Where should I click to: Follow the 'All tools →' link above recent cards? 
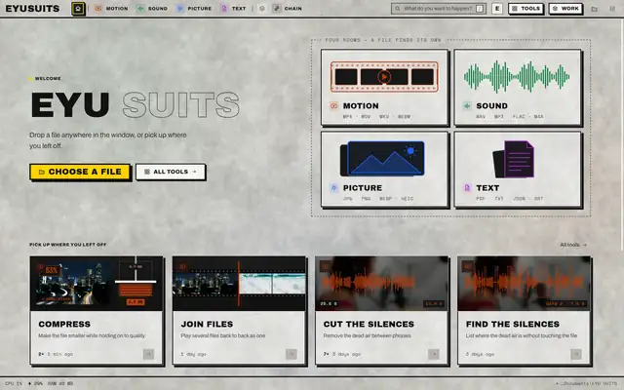(x=573, y=245)
